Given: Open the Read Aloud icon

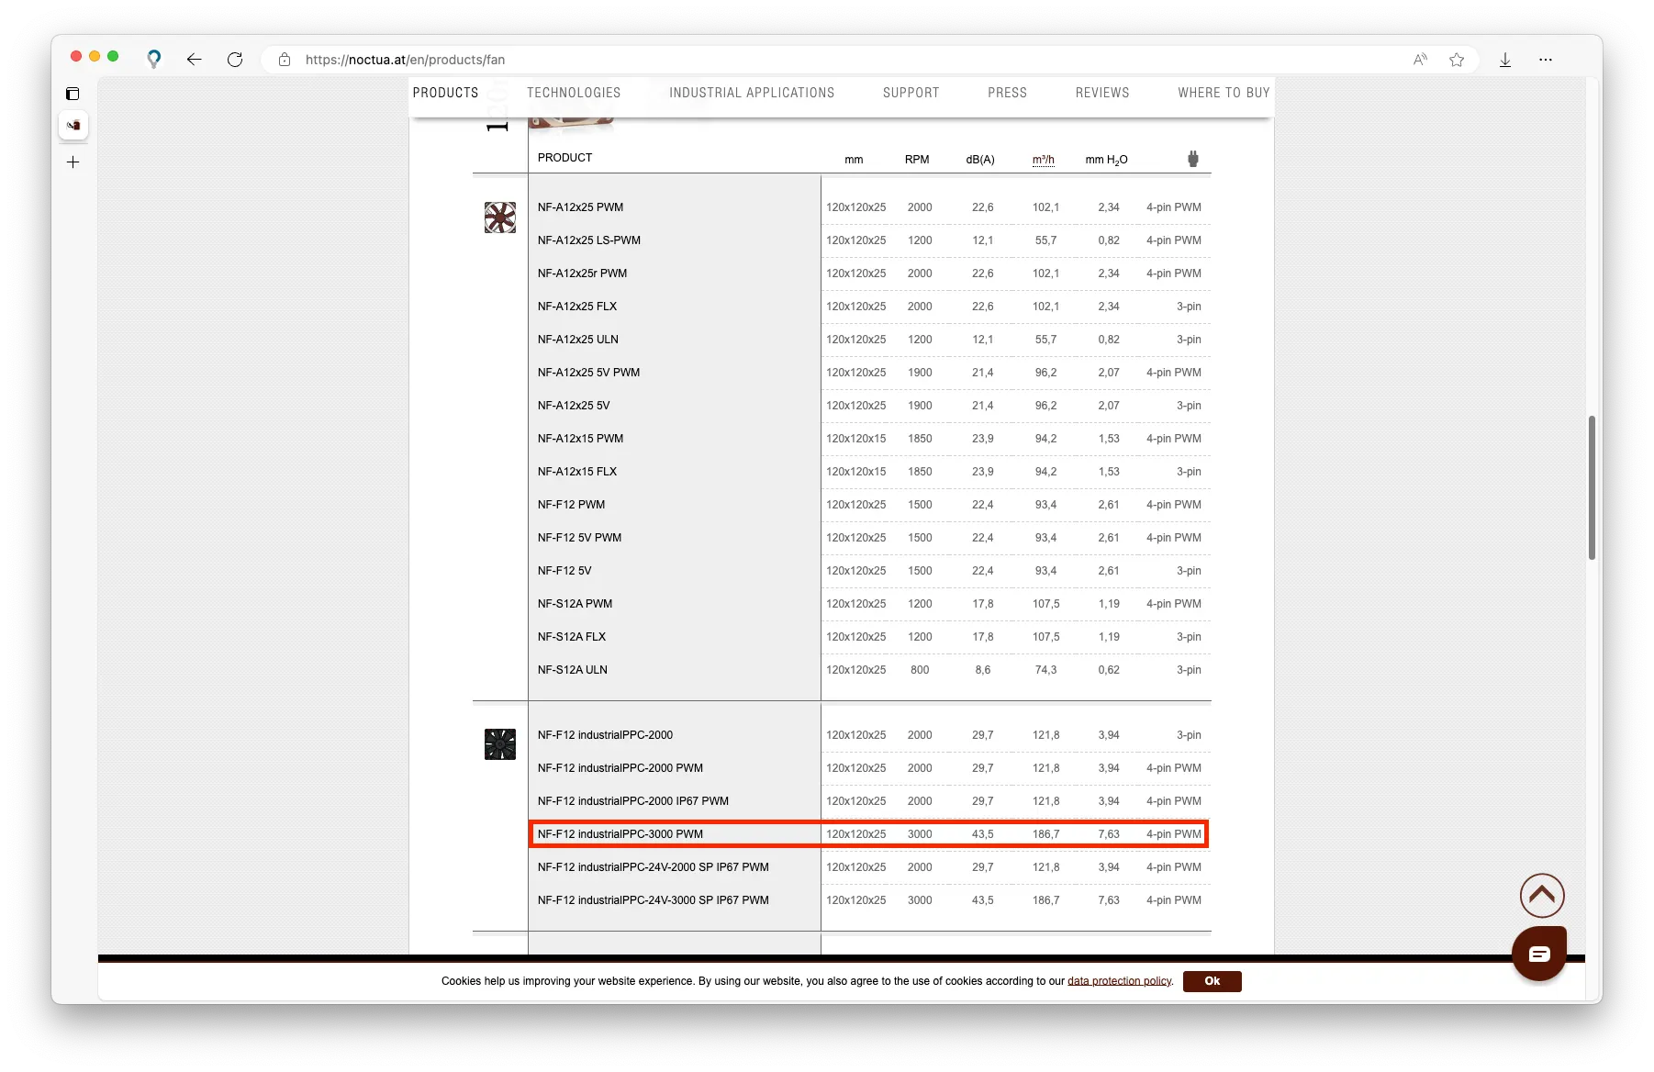Looking at the screenshot, I should (x=1420, y=60).
